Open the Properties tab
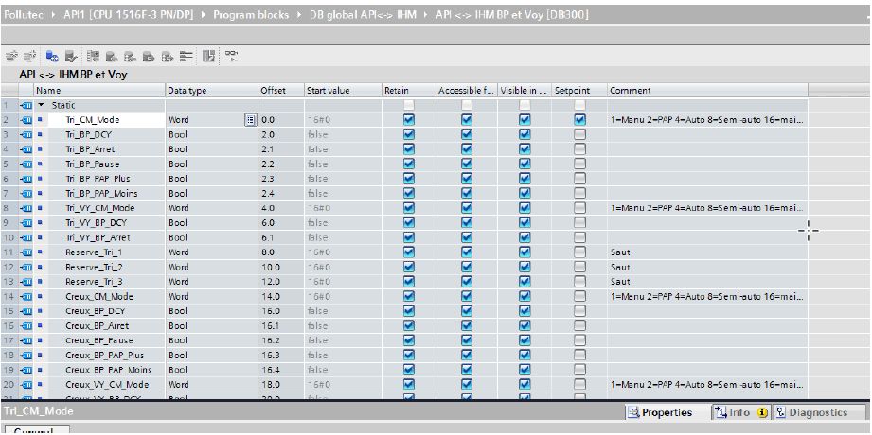Screen dimensions: 872x435 666,413
